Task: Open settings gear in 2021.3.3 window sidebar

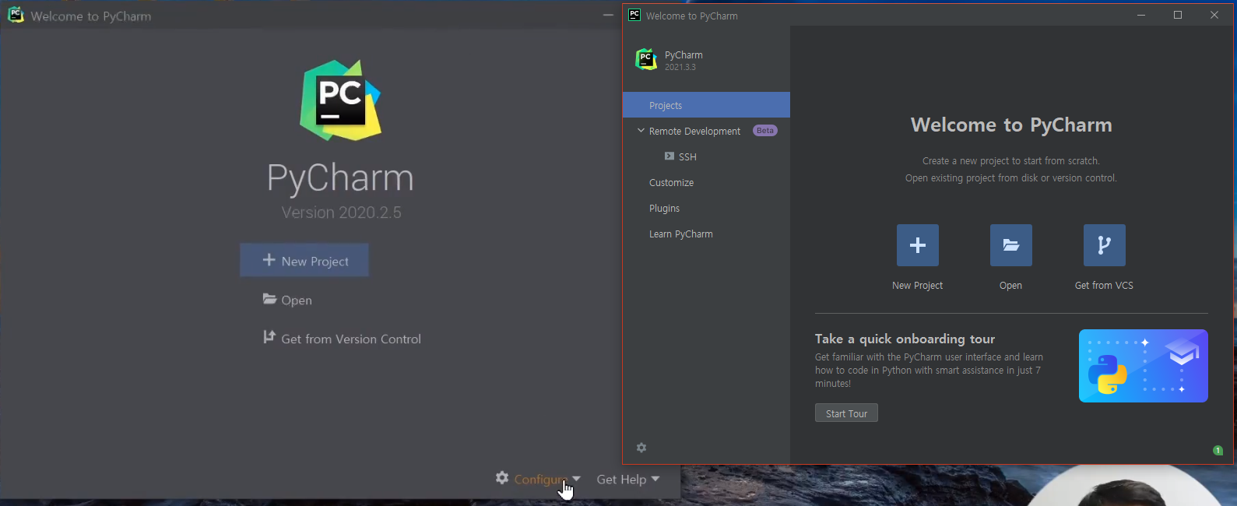Action: [x=641, y=448]
